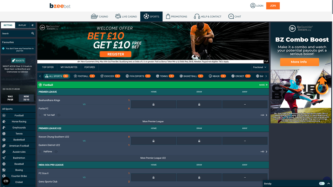Select the Top Offer tab
Image resolution: width=333 pixels, height=187 pixels.
click(x=48, y=67)
